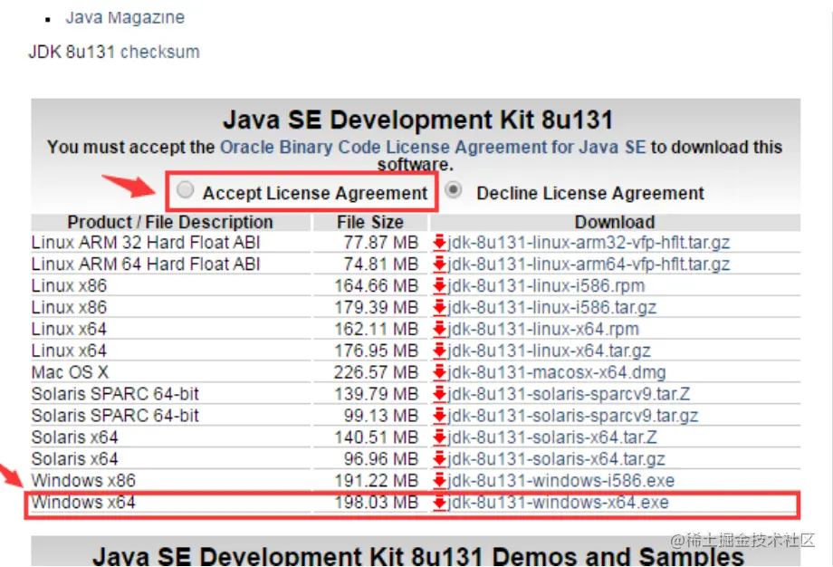The height and width of the screenshot is (567, 833).
Task: Download jdk-8u131-macosx-x64.dmg file link
Action: tap(557, 372)
